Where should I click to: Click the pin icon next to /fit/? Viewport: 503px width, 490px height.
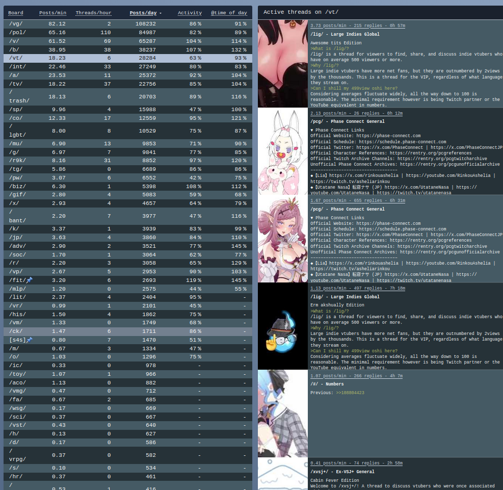[29, 280]
